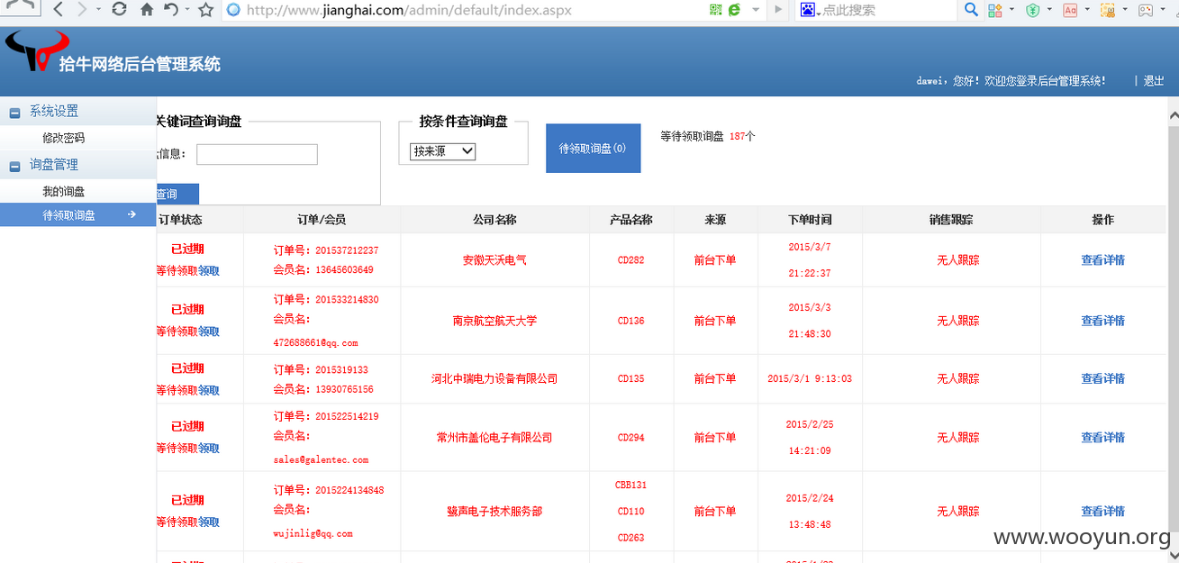
Task: Open dropdown arrow beside game controller icon
Action: pyautogui.click(x=1163, y=10)
